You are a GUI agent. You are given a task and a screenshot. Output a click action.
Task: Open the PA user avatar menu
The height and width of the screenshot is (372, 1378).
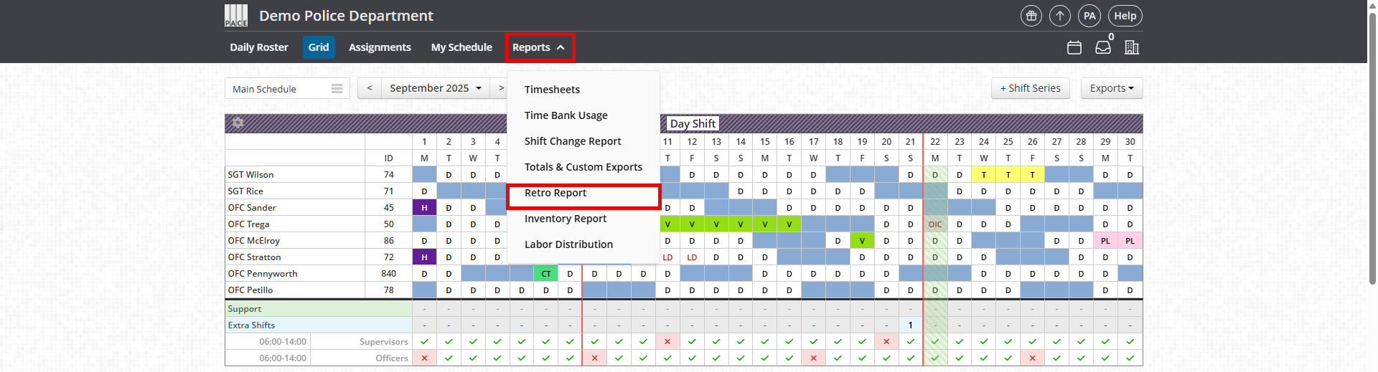[1089, 16]
